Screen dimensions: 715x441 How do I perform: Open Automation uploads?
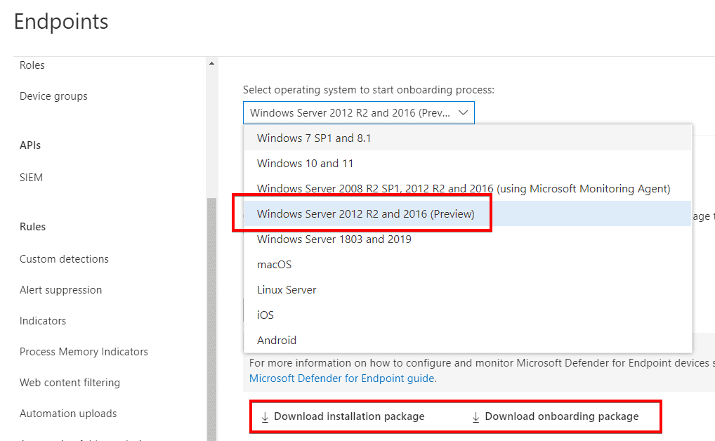(x=68, y=413)
